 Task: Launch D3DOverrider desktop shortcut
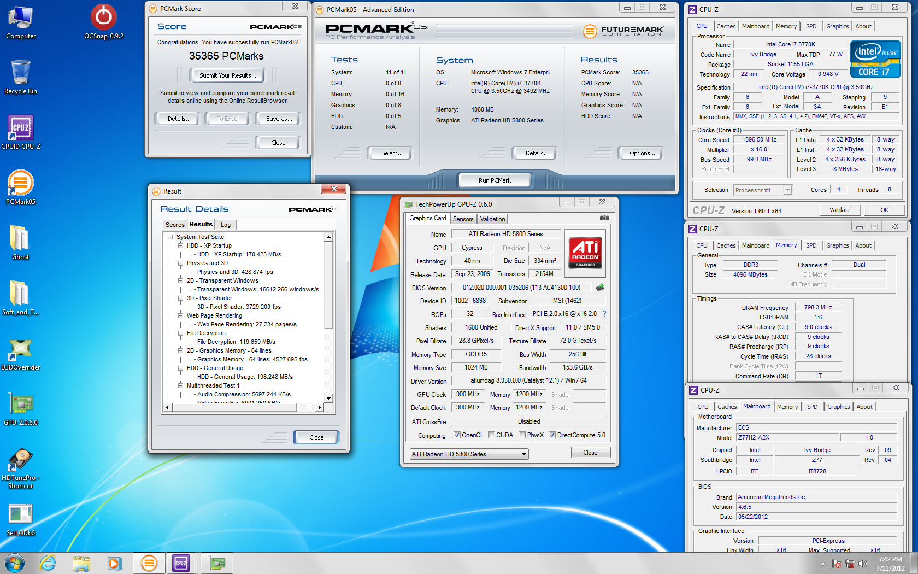click(x=21, y=354)
